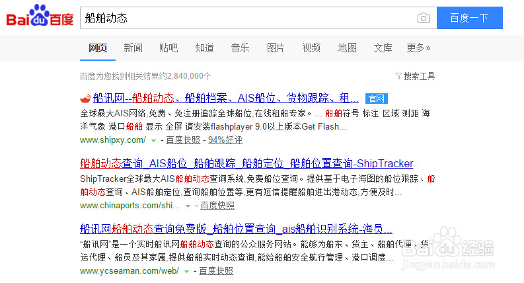
Task: Open the 贴吧 tab
Action: coord(168,48)
